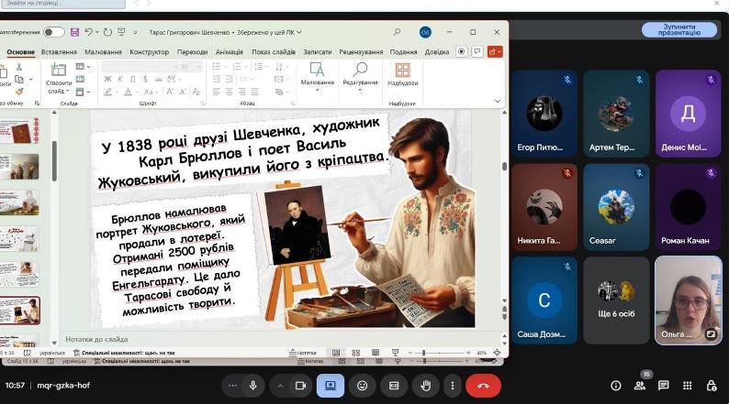Screen dimensions: 729x404
Task: Open the Meet chat panel
Action: coord(664,386)
